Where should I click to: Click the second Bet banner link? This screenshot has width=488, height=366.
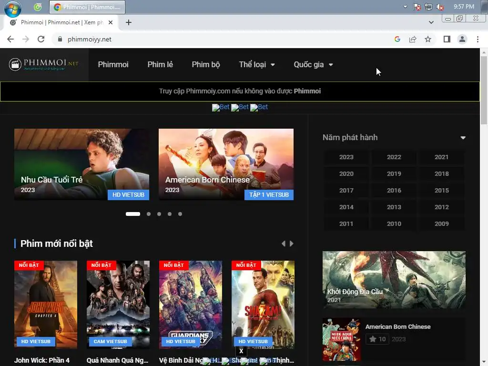pyautogui.click(x=240, y=107)
